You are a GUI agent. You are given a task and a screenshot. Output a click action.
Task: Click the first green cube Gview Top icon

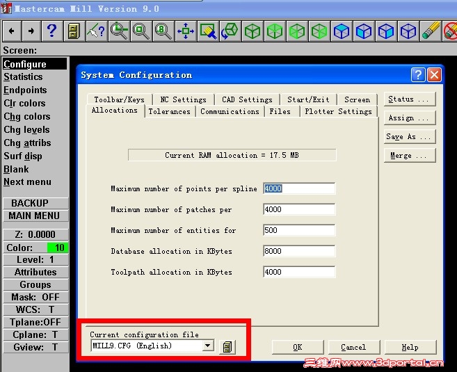click(252, 31)
